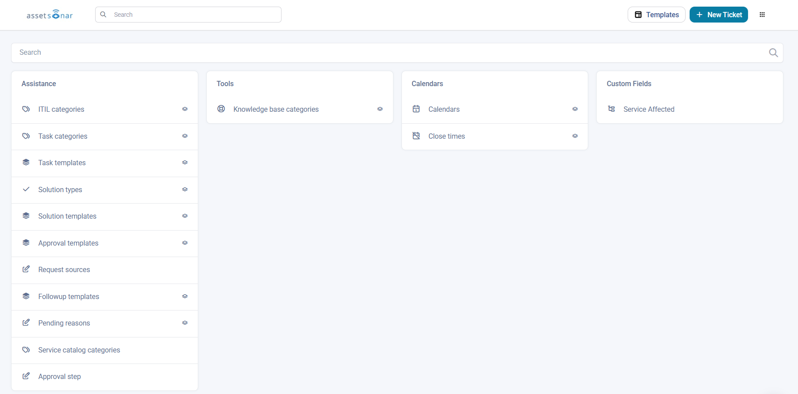Open Service Affected custom field
The height and width of the screenshot is (394, 798).
pos(649,110)
